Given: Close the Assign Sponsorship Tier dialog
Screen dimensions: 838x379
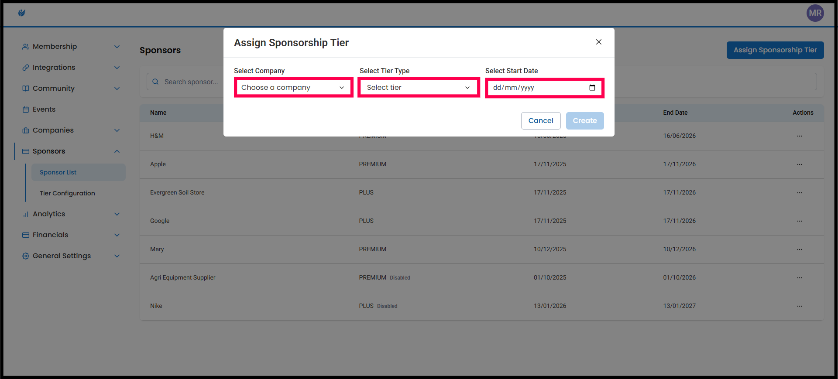Looking at the screenshot, I should 598,42.
